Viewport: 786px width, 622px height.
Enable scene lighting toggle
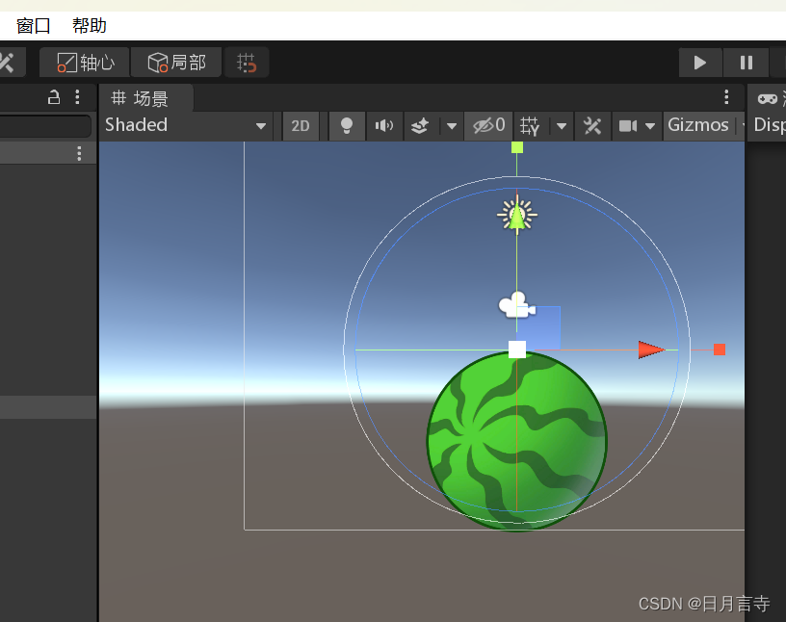click(x=346, y=125)
